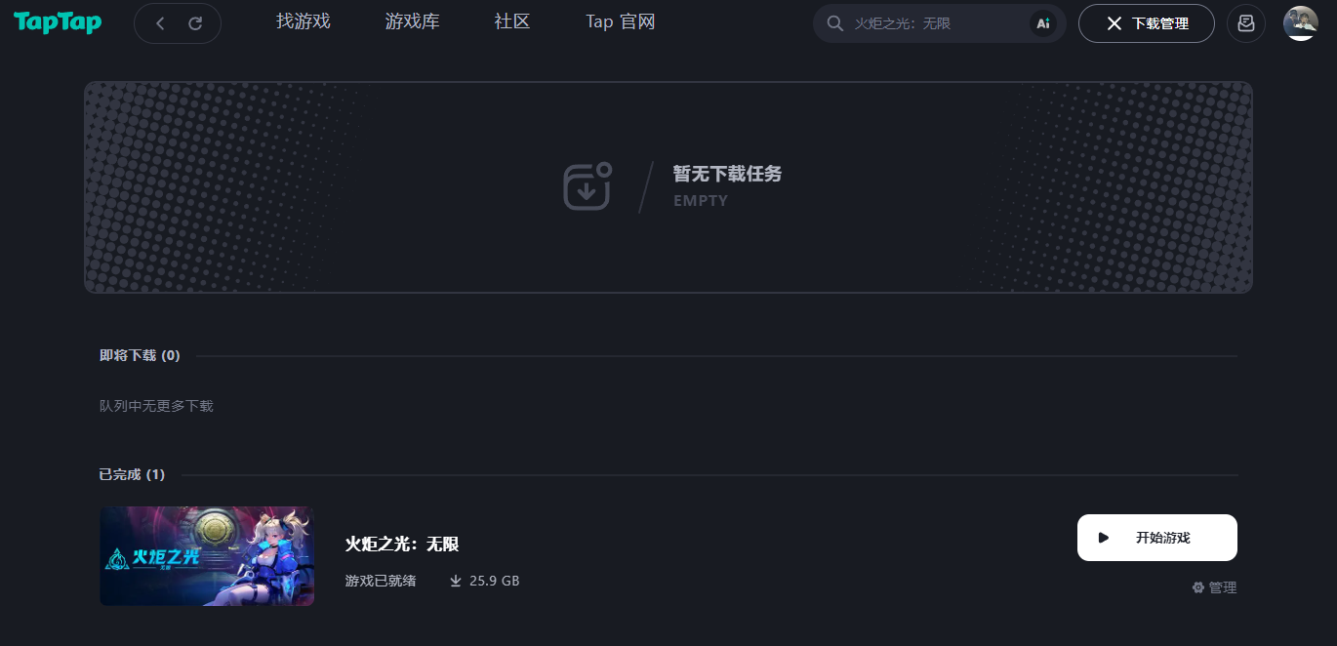Viewport: 1337px width, 646px height.
Task: Click the empty download tray icon
Action: [587, 185]
